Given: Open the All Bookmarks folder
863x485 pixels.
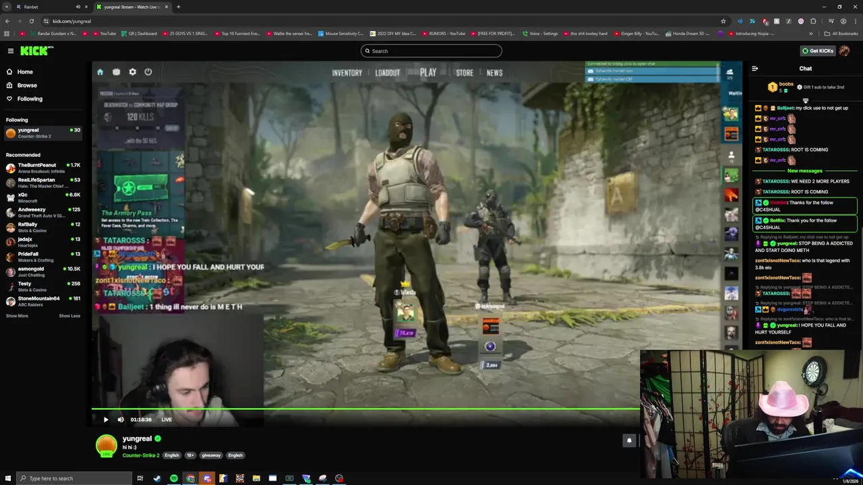Looking at the screenshot, I should click(x=841, y=34).
